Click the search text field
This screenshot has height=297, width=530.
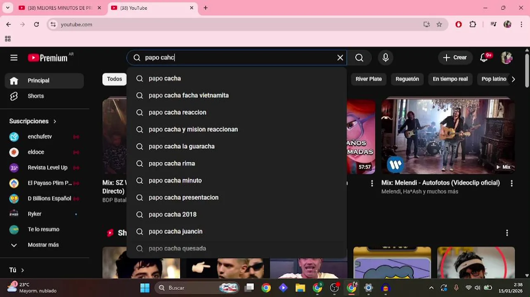[x=237, y=58]
